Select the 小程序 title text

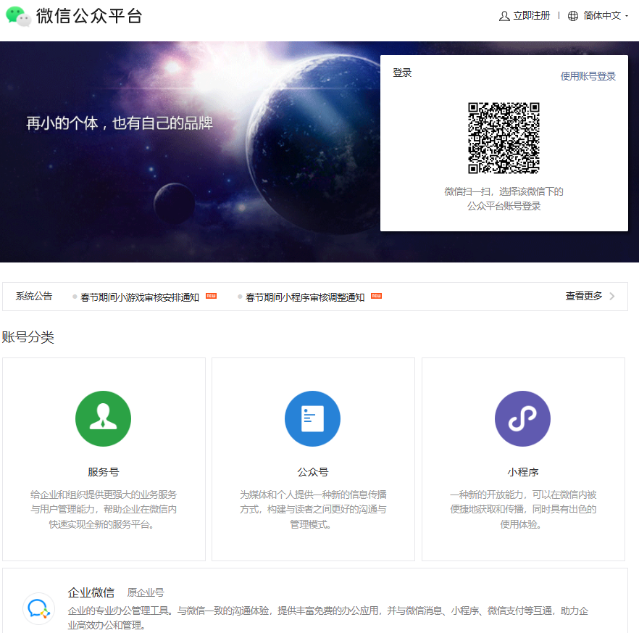click(x=522, y=472)
